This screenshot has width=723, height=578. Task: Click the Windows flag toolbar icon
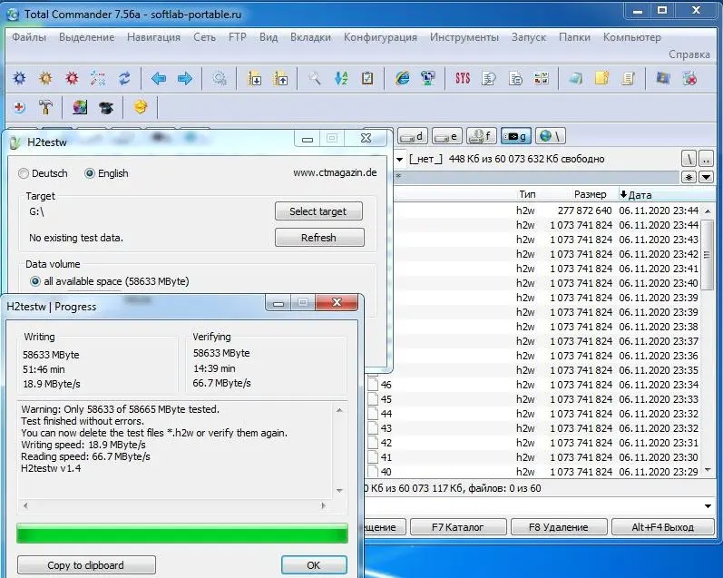[x=663, y=78]
